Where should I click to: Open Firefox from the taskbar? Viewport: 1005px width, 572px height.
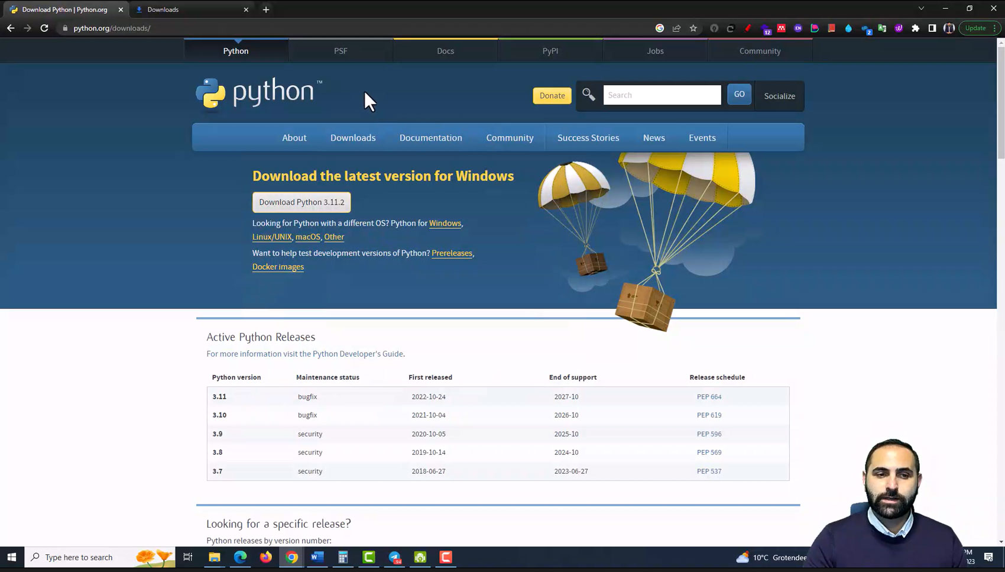click(x=266, y=557)
